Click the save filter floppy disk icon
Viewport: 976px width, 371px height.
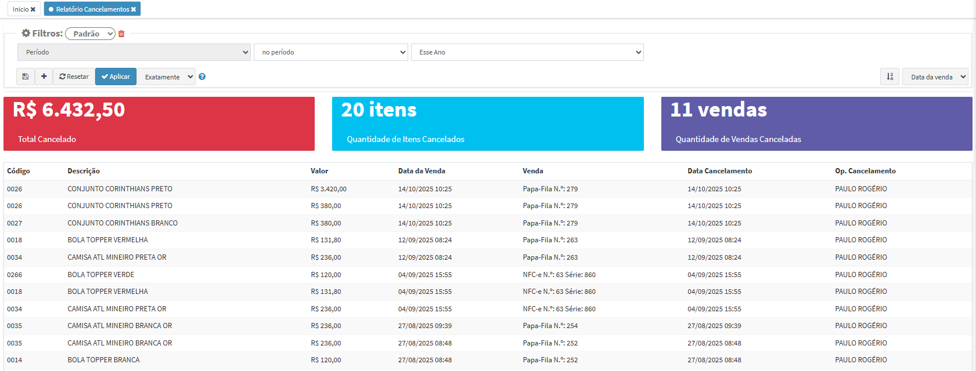(26, 77)
